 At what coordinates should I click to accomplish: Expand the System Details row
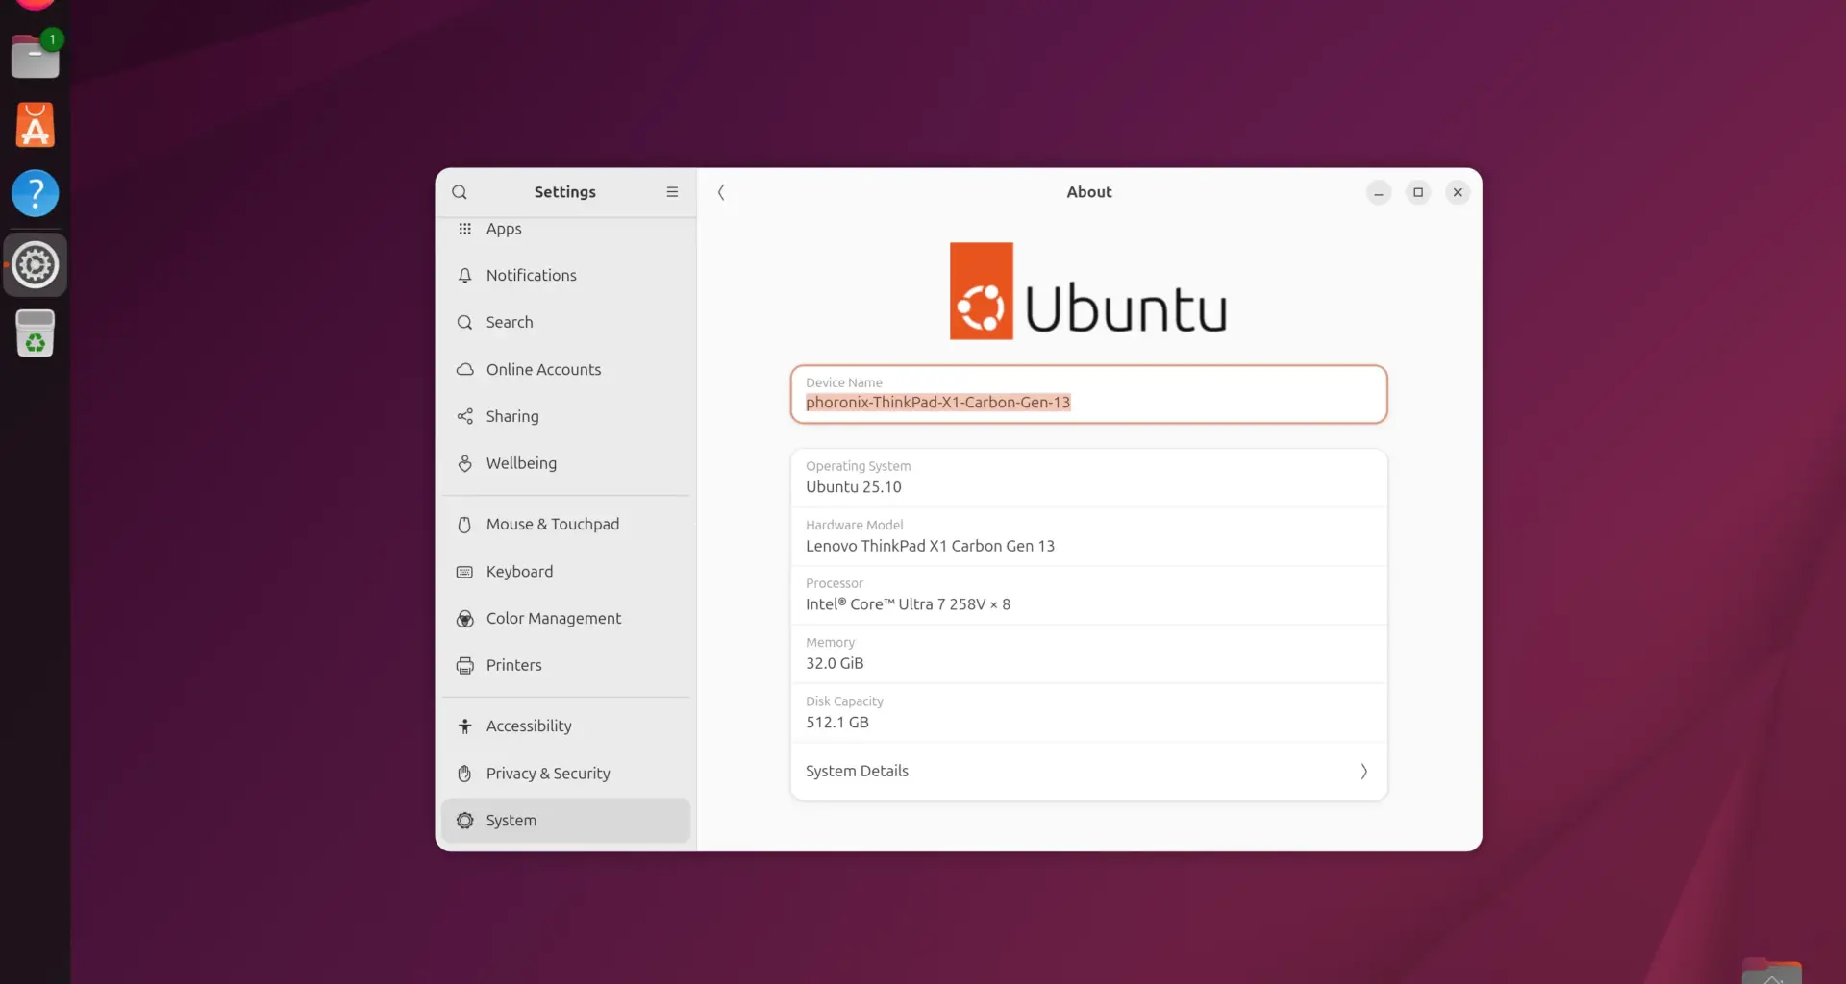coord(1087,771)
